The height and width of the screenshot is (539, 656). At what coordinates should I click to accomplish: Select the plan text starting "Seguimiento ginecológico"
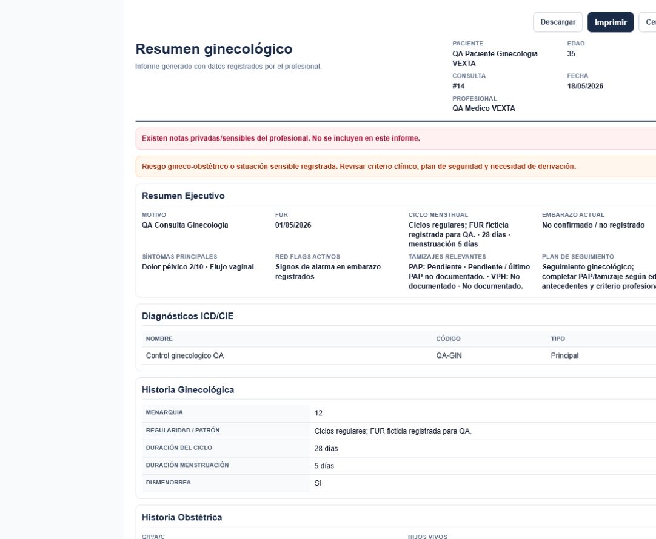tap(598, 277)
